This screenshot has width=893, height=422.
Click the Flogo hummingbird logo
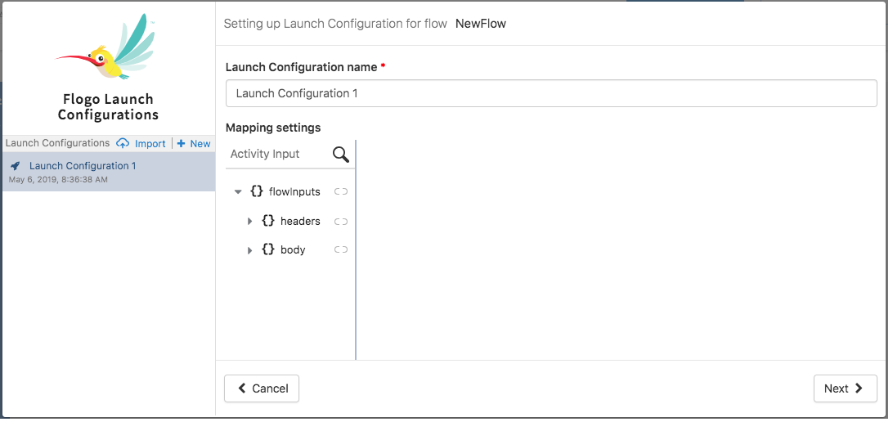[x=107, y=49]
